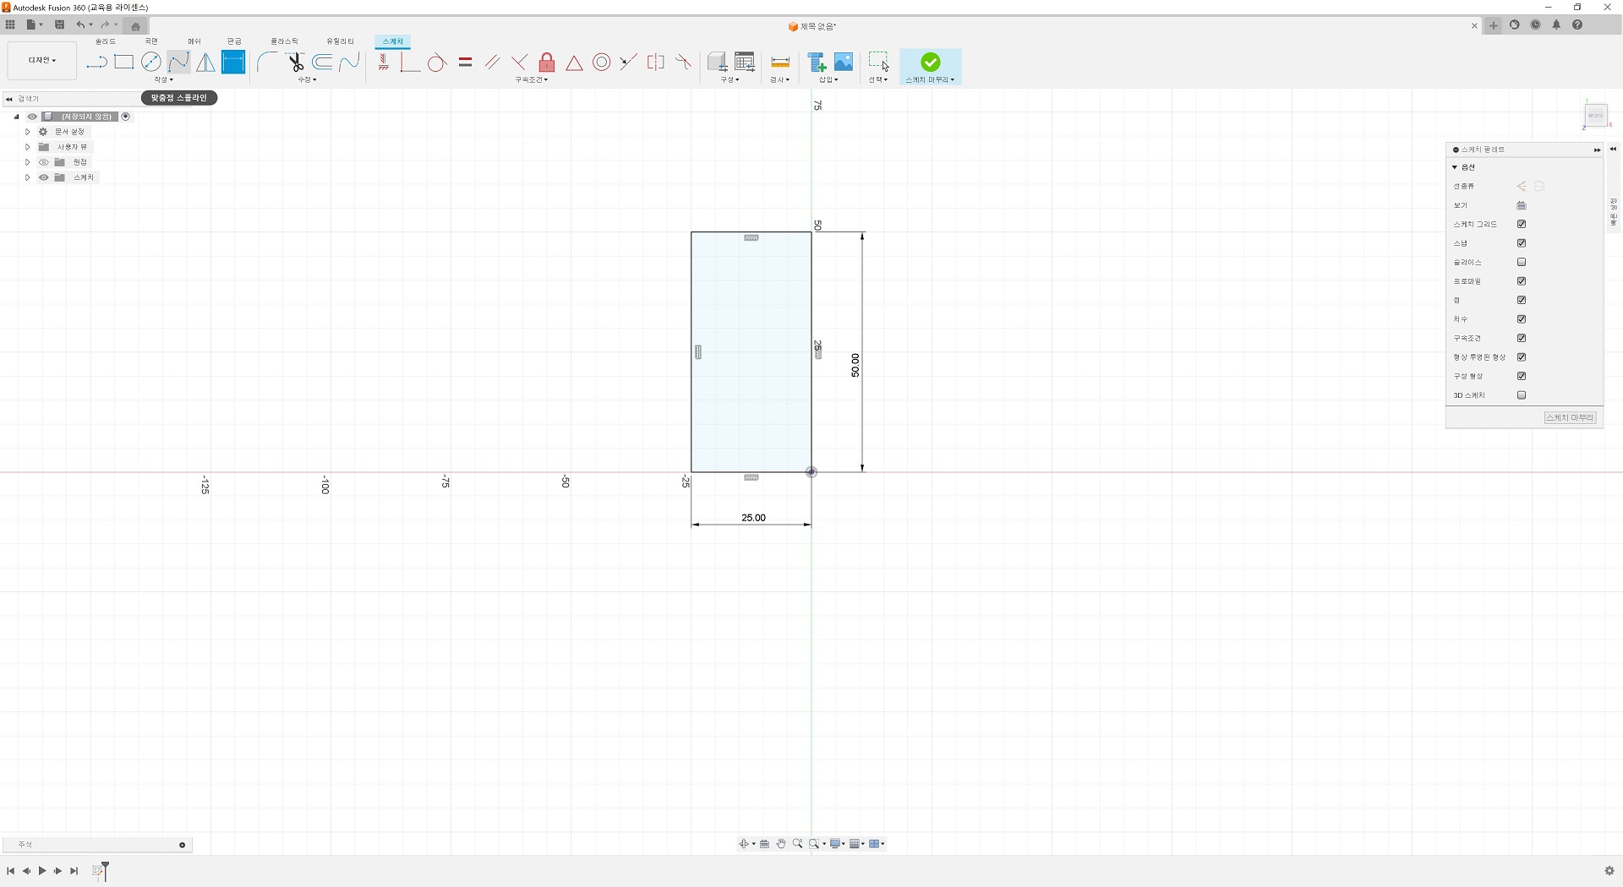The image size is (1623, 887).
Task: Switch to the 곡면 tab
Action: (x=151, y=41)
